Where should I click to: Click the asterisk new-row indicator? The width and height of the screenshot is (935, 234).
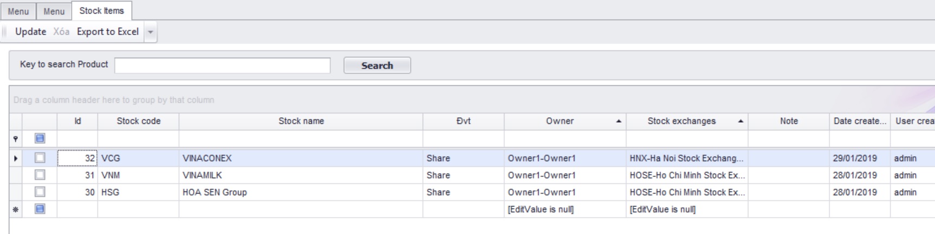point(15,210)
